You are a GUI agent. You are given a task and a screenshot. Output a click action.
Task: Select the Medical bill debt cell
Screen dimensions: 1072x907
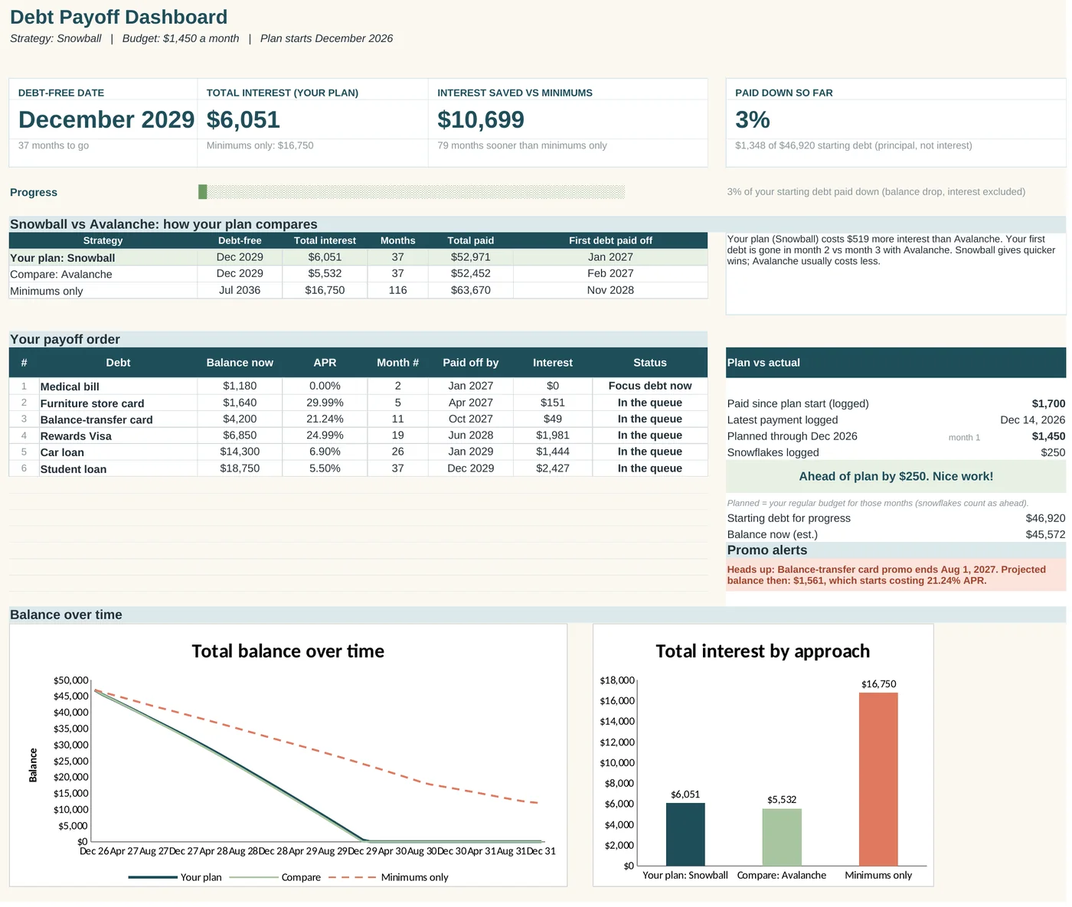coord(118,387)
